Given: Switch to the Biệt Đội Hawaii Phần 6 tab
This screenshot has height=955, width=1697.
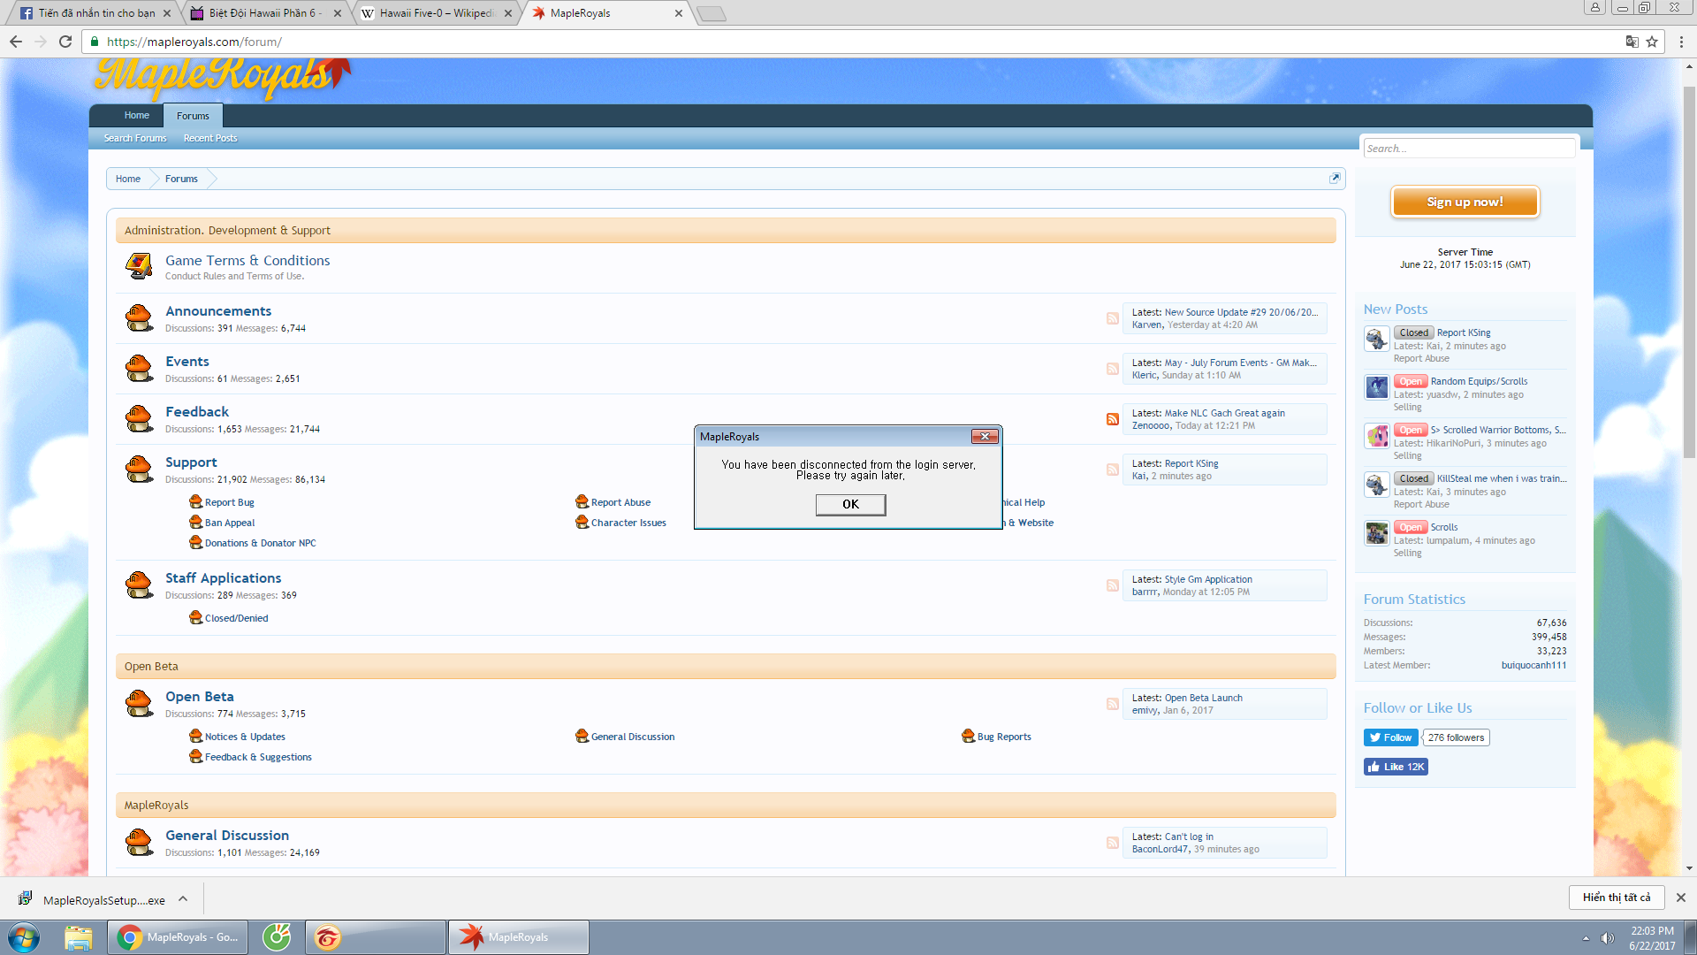Looking at the screenshot, I should tap(265, 13).
